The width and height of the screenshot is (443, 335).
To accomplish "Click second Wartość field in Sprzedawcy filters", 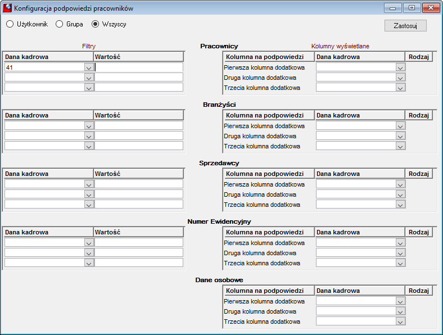I will pyautogui.click(x=139, y=194).
